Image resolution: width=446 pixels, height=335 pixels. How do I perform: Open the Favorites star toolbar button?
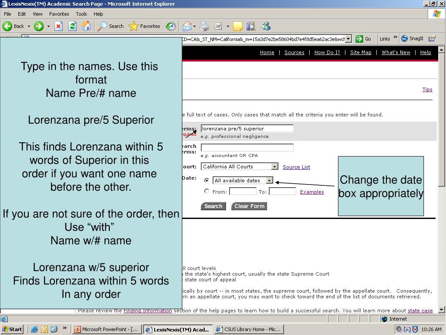(x=145, y=26)
